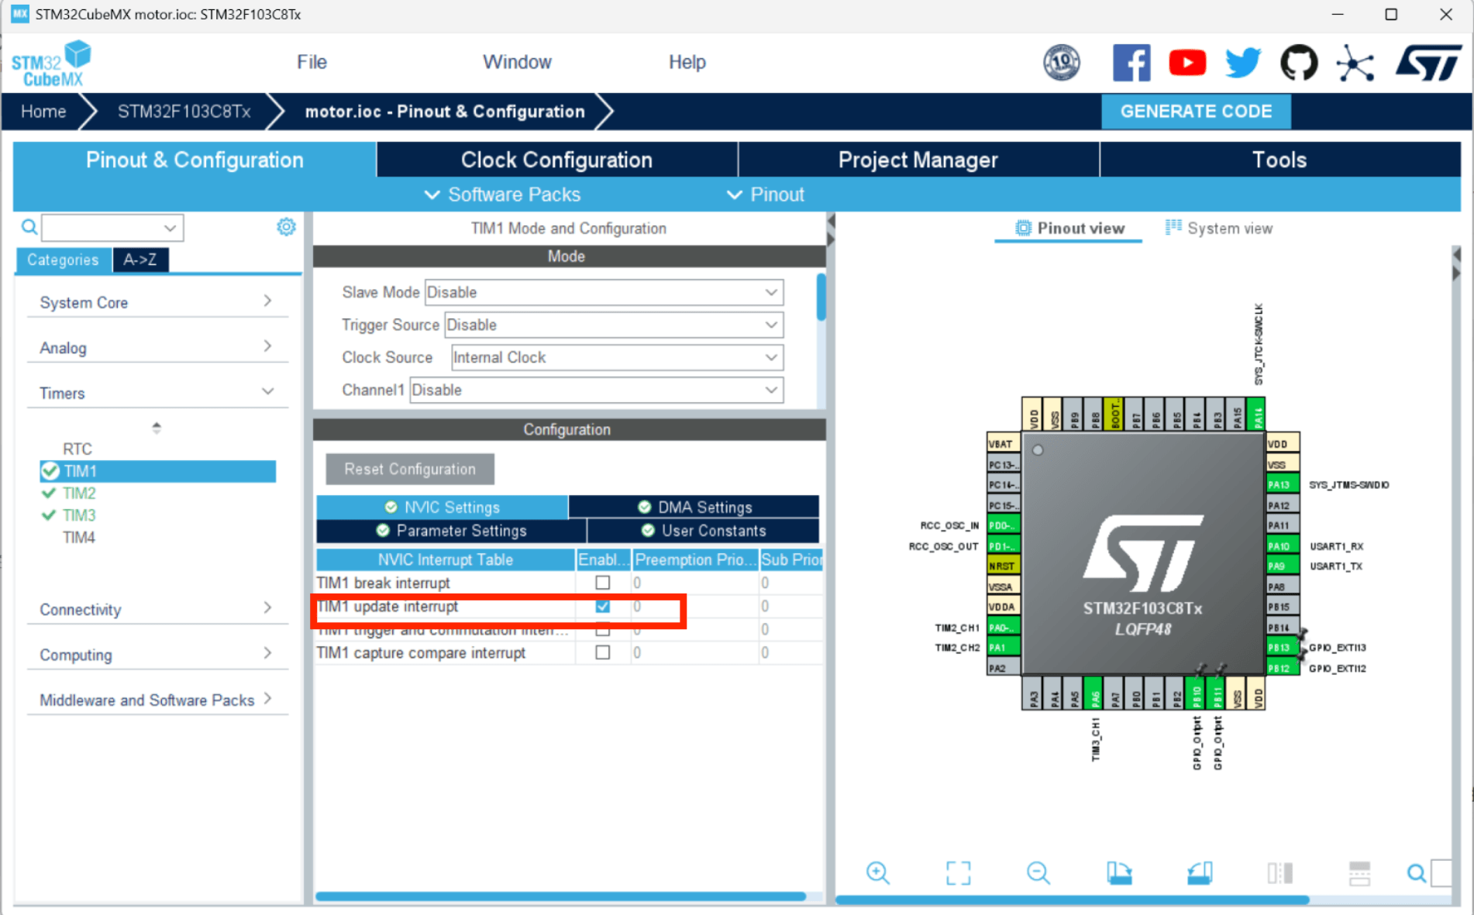Expand the Connectivity category
Image resolution: width=1474 pixels, height=915 pixels.
click(x=157, y=609)
